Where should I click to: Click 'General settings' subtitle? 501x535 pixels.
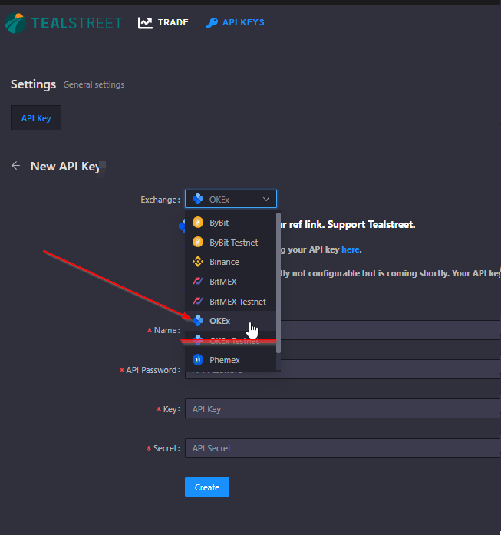94,84
